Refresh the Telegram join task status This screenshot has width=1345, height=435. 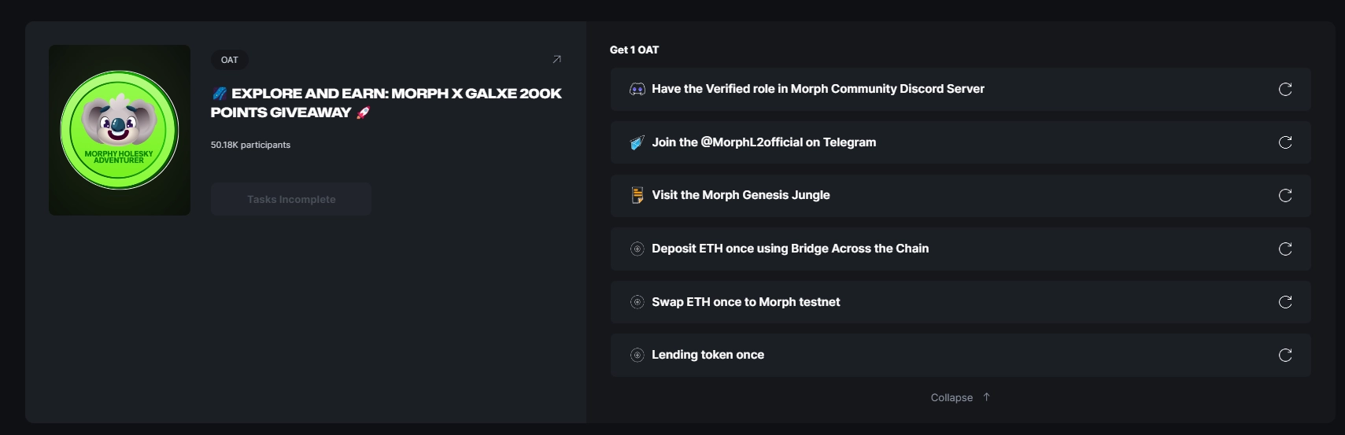click(x=1285, y=142)
